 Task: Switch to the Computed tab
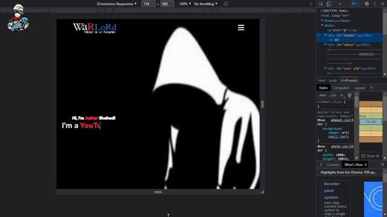tap(341, 88)
